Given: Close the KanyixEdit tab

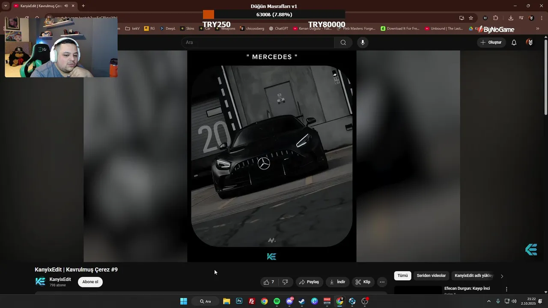Looking at the screenshot, I should click(73, 6).
